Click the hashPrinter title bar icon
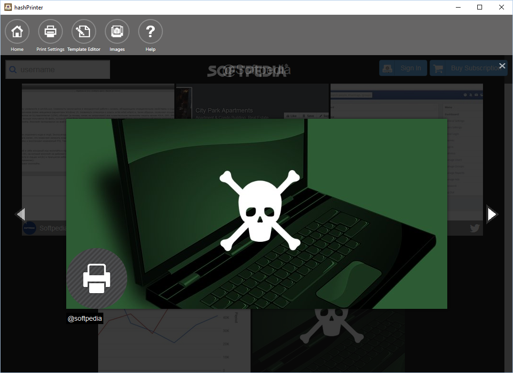This screenshot has width=513, height=373. [x=8, y=7]
